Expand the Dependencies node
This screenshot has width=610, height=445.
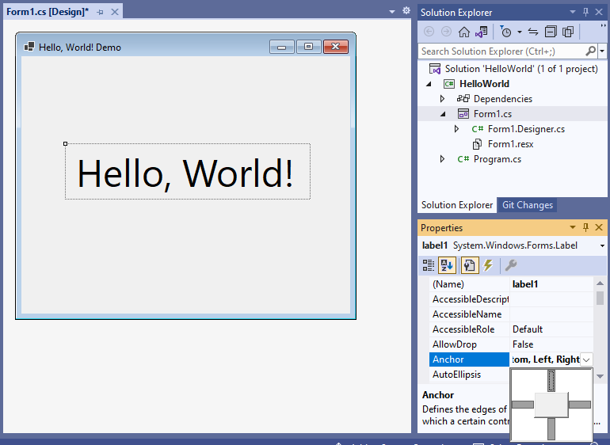click(442, 99)
